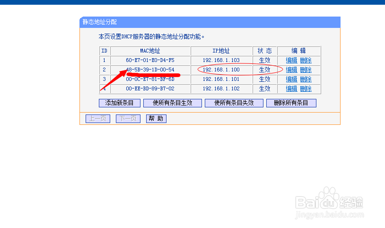Click 生效 status for 192.168.1.101
385x228 pixels.
click(x=265, y=79)
